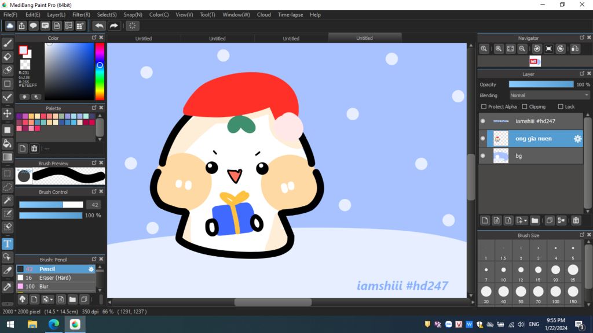Delete layer with trash icon
Image resolution: width=593 pixels, height=333 pixels.
click(x=576, y=220)
